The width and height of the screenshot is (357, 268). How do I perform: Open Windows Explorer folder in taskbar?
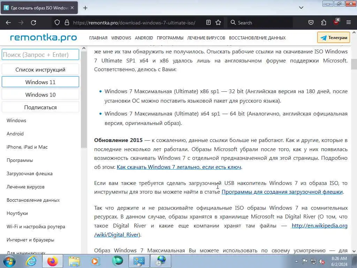[x=74, y=262]
